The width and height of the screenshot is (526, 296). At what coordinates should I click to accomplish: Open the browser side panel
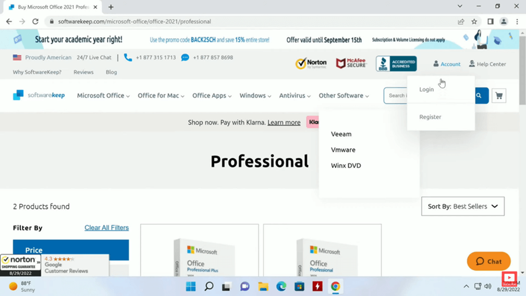click(491, 21)
